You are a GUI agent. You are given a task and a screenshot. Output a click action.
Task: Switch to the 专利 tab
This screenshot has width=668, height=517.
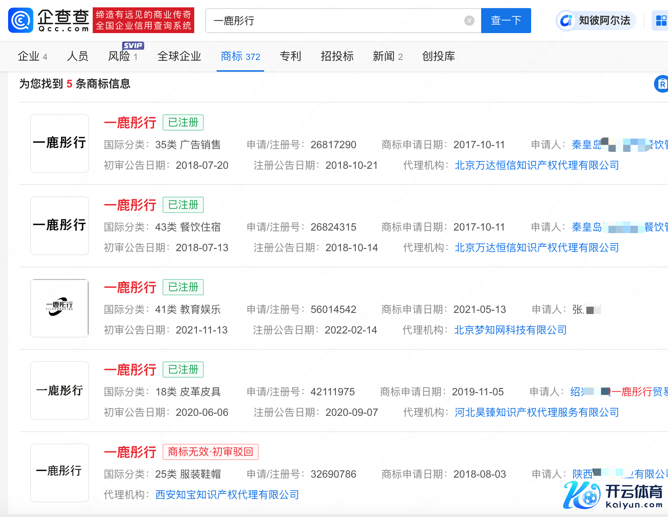tap(290, 56)
